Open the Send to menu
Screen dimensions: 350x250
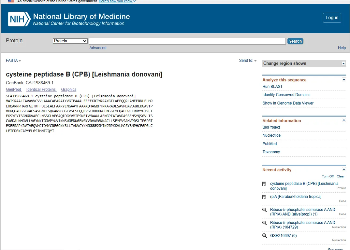(x=248, y=61)
